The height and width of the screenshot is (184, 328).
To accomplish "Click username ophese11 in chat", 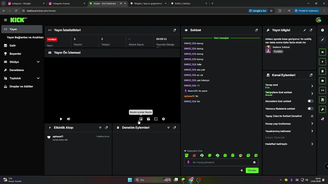I will [x=189, y=96].
